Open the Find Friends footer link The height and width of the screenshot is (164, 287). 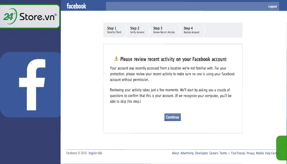pyautogui.click(x=238, y=153)
